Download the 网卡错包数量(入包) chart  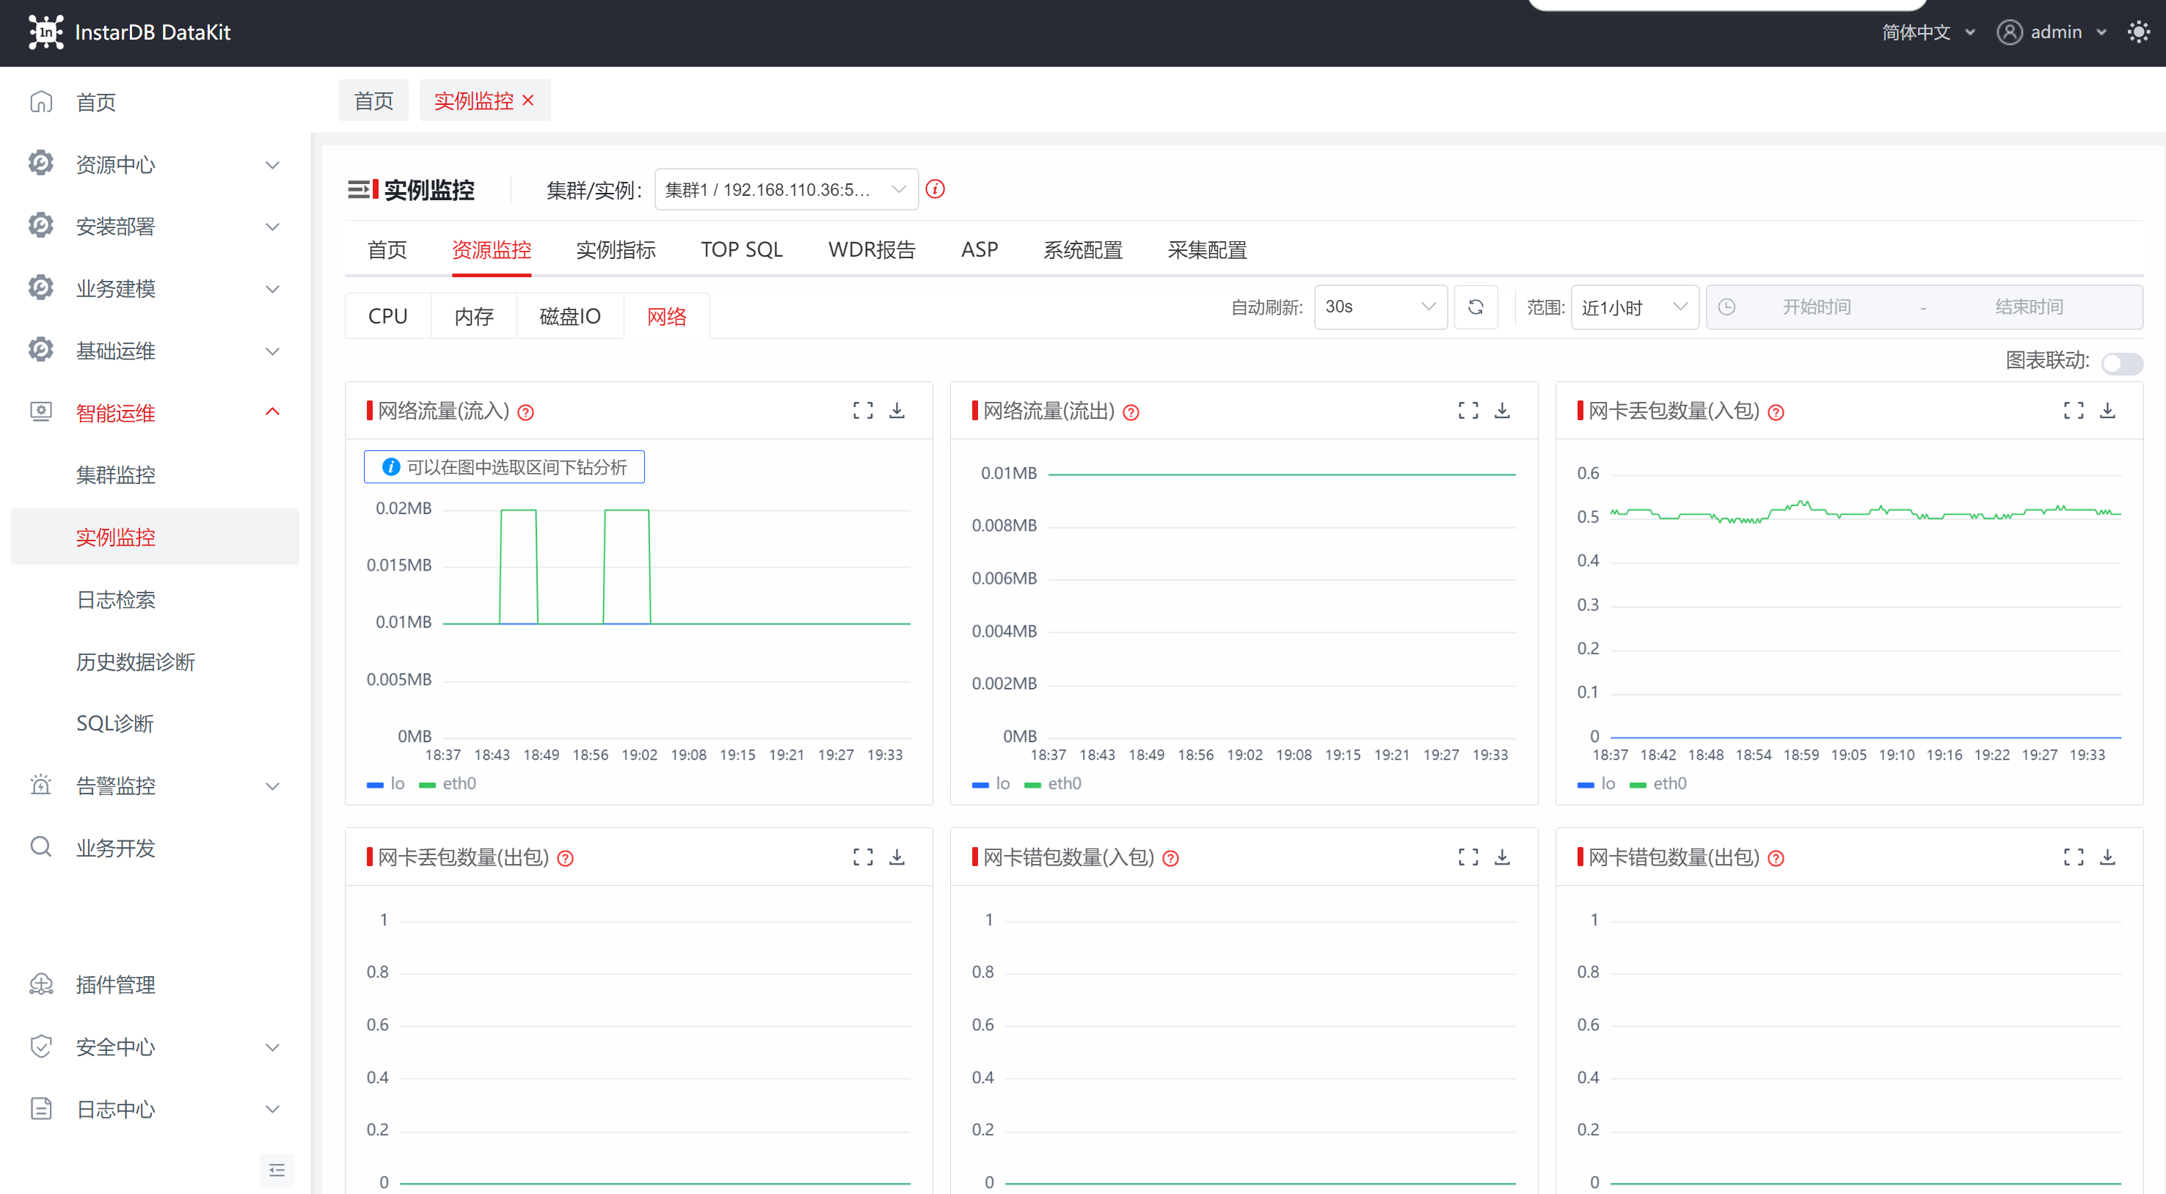(x=1503, y=856)
